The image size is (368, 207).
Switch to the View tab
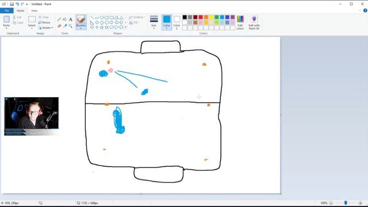coord(34,10)
